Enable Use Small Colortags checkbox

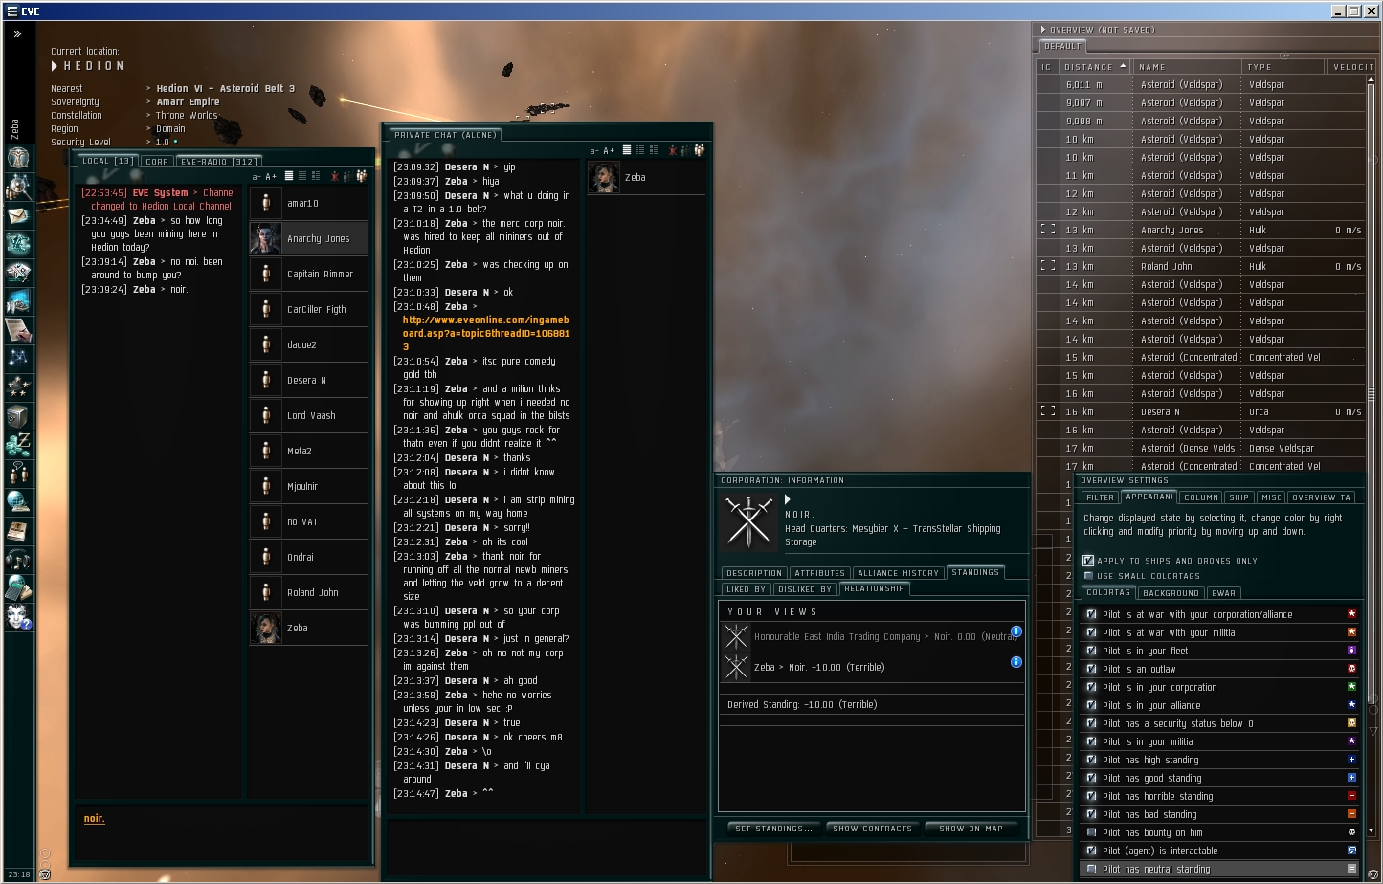click(1088, 576)
